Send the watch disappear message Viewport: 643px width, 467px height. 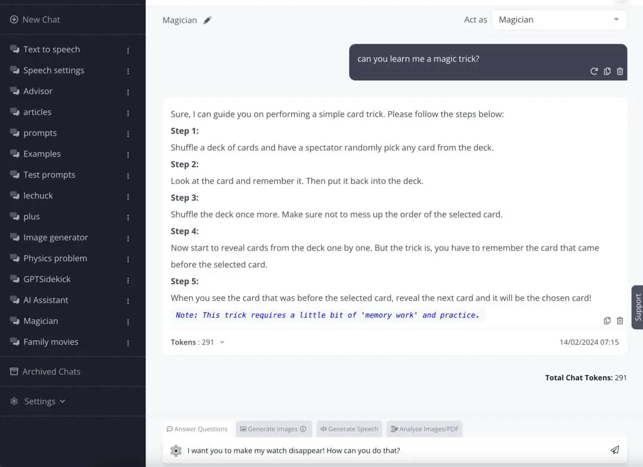pyautogui.click(x=615, y=450)
